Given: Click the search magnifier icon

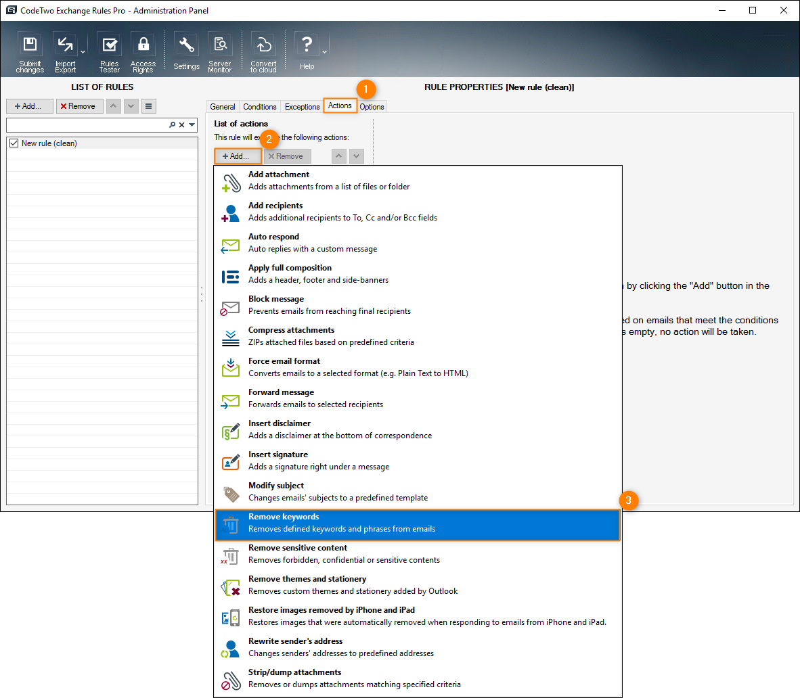Looking at the screenshot, I should (x=173, y=125).
